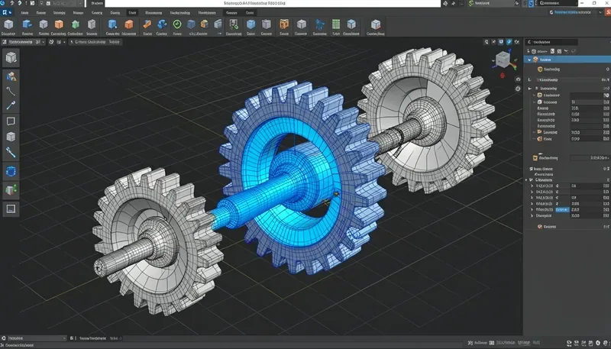This screenshot has height=349, width=611.
Task: Click the text button in viewport header bar
Action: (x=96, y=42)
